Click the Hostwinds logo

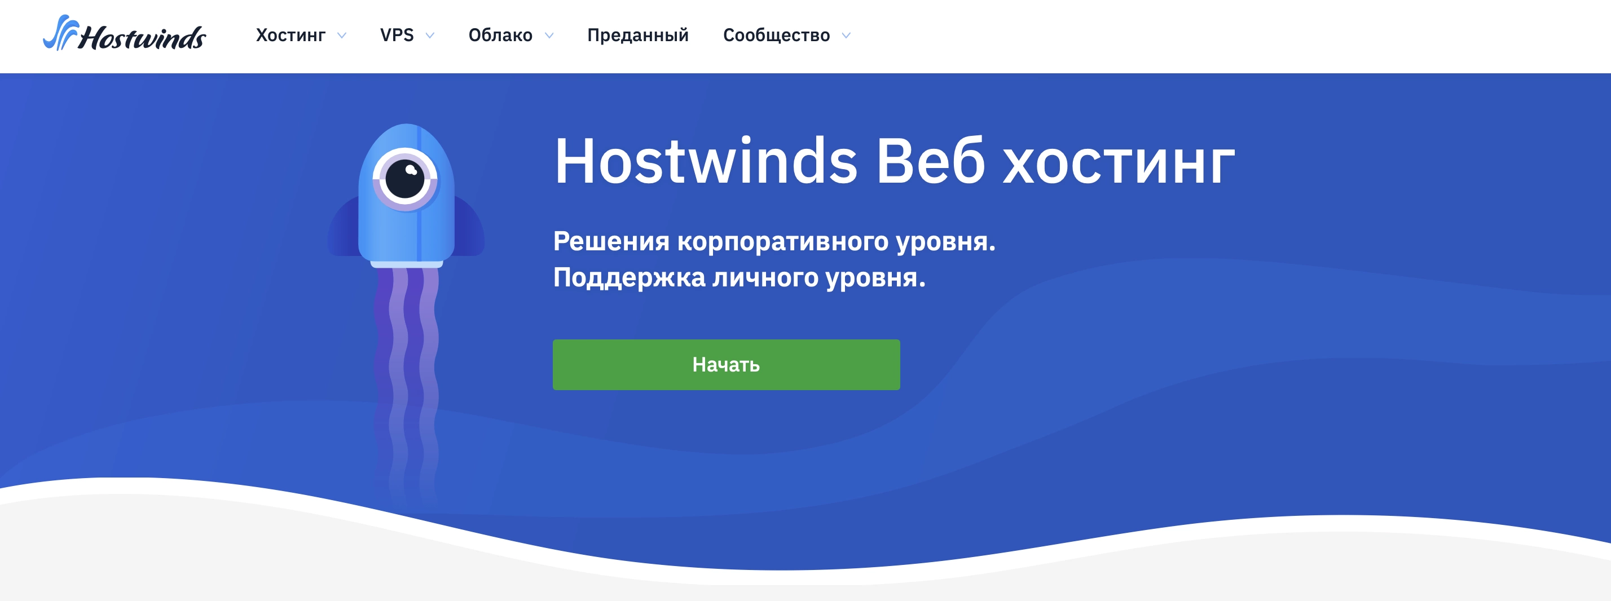[124, 34]
